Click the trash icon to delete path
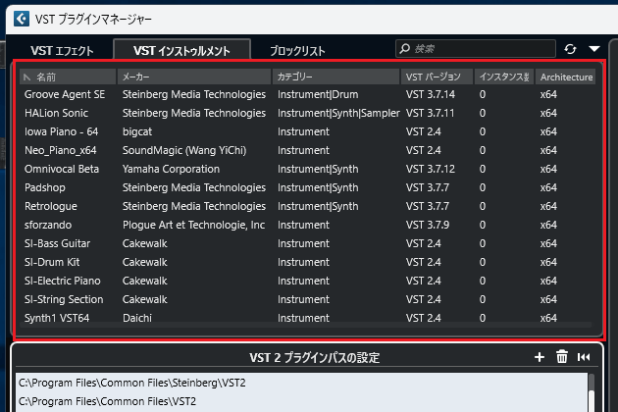The height and width of the screenshot is (412, 618). tap(561, 357)
